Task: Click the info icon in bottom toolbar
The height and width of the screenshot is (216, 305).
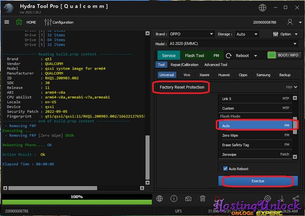Action: coord(174,199)
